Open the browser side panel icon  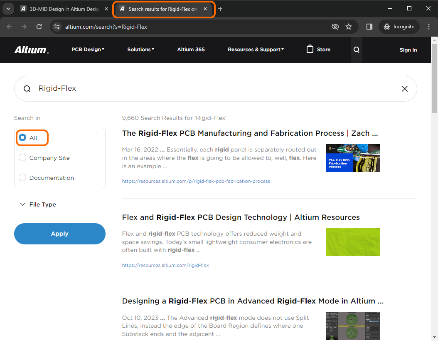(369, 27)
